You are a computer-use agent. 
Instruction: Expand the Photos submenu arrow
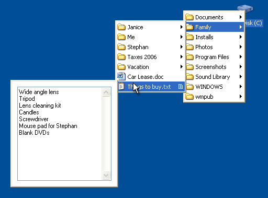click(x=241, y=47)
